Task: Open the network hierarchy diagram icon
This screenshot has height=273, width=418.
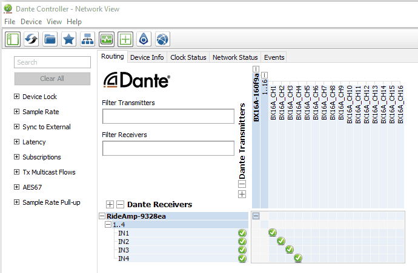Action: click(88, 39)
